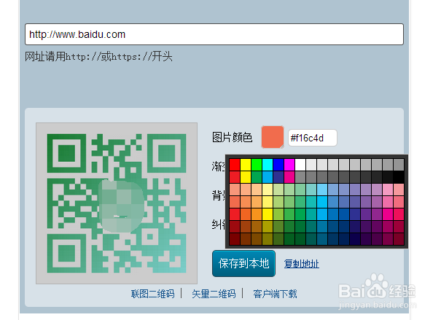Image resolution: width=441 pixels, height=320 pixels.
Task: Click the hint text 网址请用http://或https://开头
Action: (98, 57)
